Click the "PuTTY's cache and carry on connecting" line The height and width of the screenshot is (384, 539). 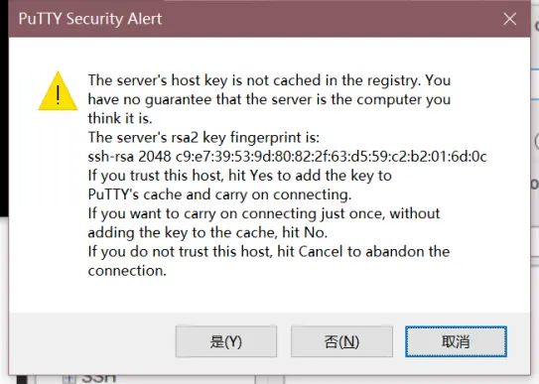219,194
